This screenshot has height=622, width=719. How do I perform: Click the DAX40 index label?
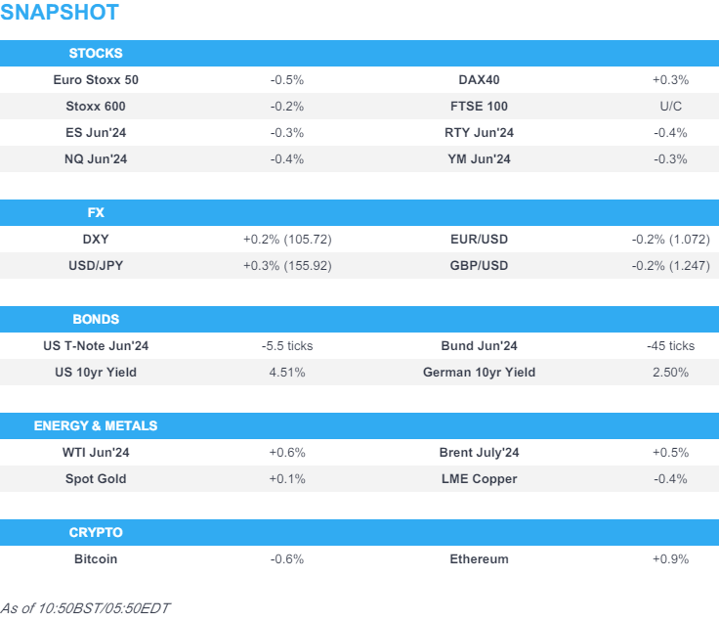click(479, 80)
